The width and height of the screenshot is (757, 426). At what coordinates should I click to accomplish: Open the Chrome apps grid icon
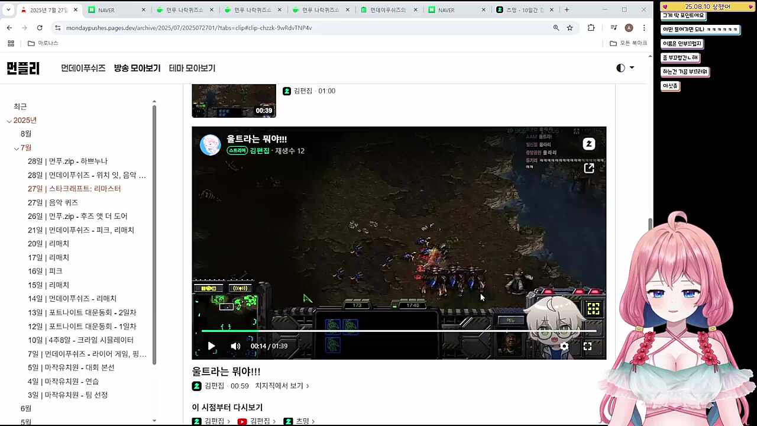point(11,43)
